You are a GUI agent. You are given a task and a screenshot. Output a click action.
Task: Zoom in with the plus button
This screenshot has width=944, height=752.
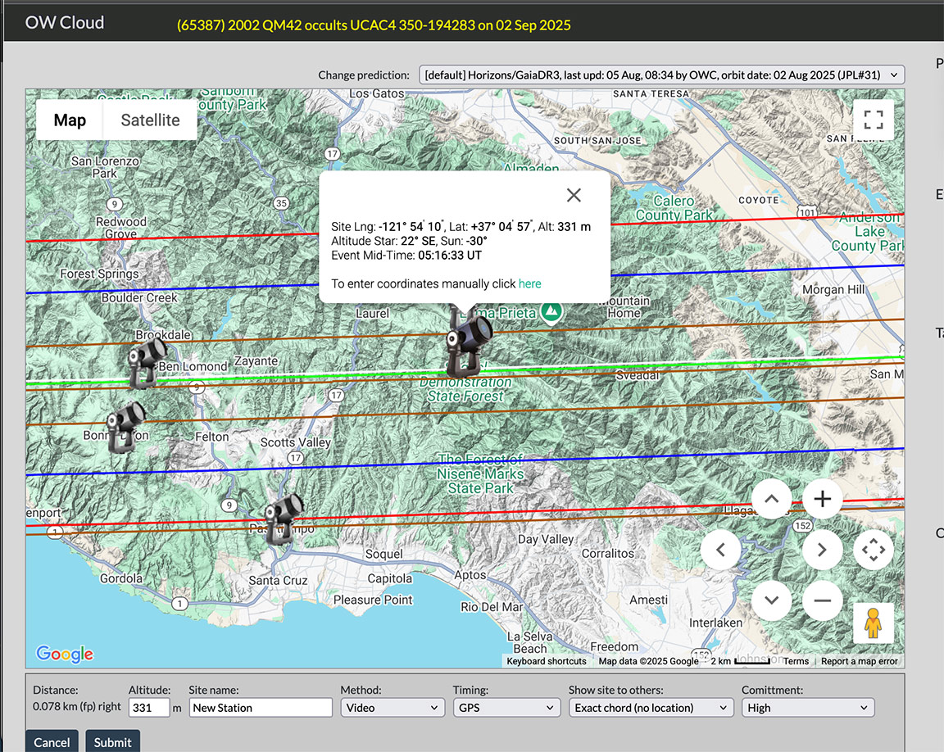click(822, 499)
